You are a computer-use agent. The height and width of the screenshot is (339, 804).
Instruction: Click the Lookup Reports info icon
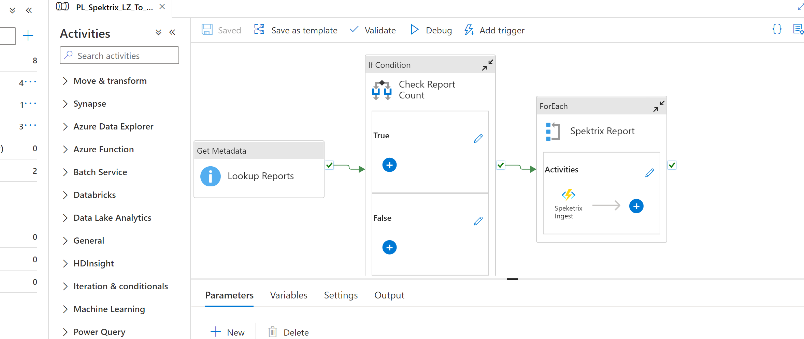point(210,176)
